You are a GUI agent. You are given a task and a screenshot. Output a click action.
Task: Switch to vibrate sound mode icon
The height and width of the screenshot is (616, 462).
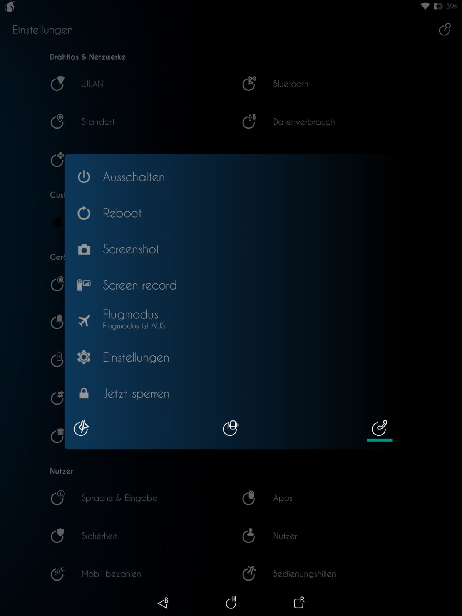click(231, 428)
